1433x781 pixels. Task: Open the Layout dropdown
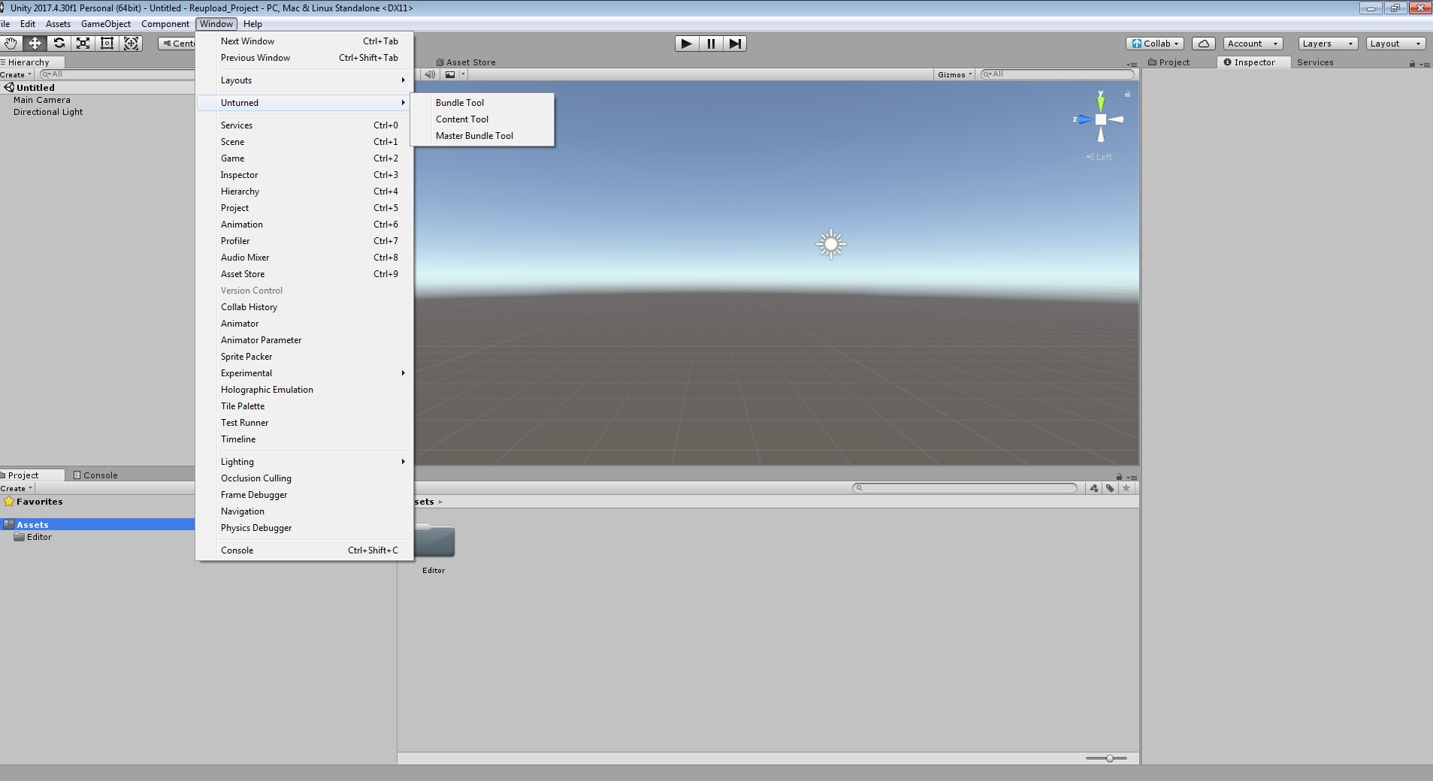coord(1395,44)
